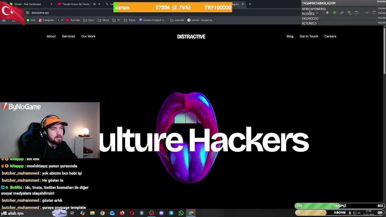This screenshot has width=386, height=217.
Task: Click the X tab in tab strip
Action: pos(109,4)
